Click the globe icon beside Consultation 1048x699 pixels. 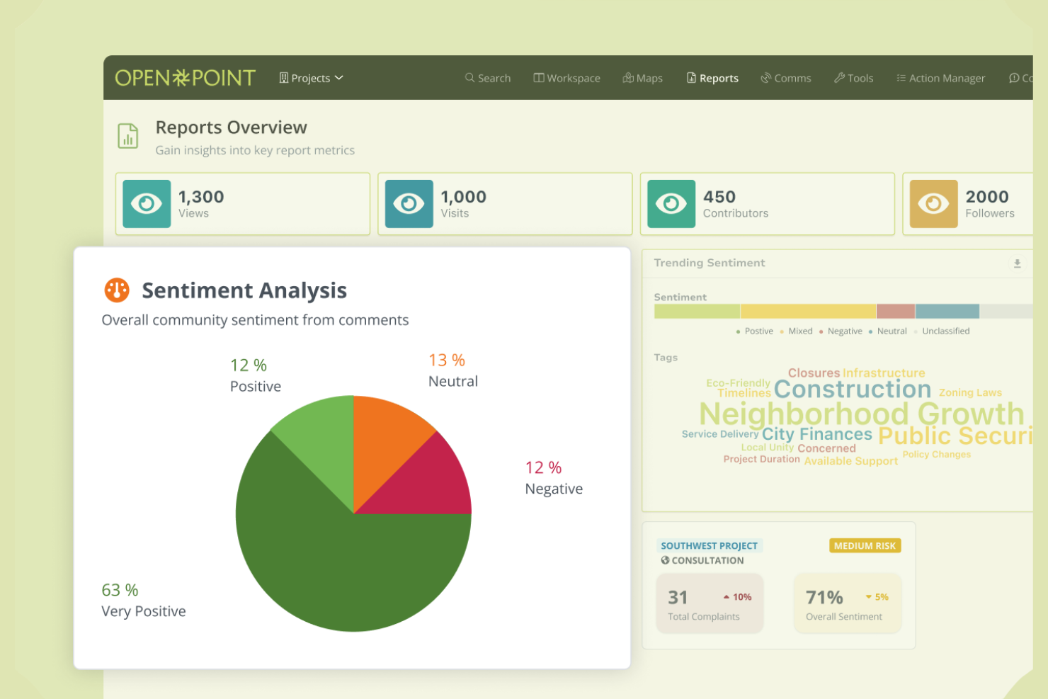point(665,560)
